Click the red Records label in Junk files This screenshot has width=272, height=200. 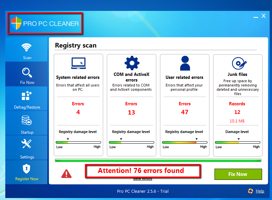(237, 104)
